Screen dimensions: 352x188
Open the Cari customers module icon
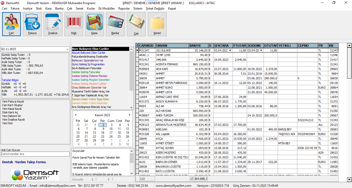(11, 24)
